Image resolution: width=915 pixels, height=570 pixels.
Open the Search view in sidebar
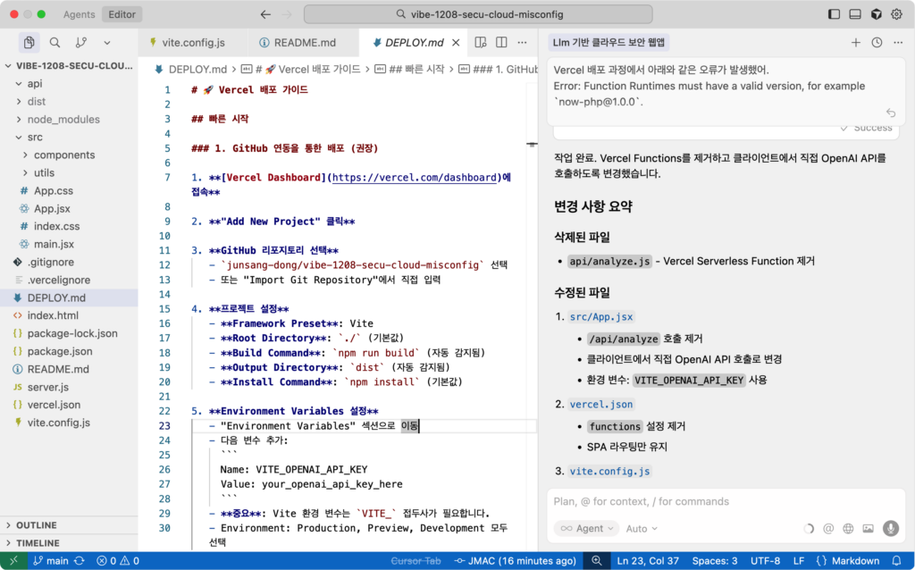click(55, 42)
